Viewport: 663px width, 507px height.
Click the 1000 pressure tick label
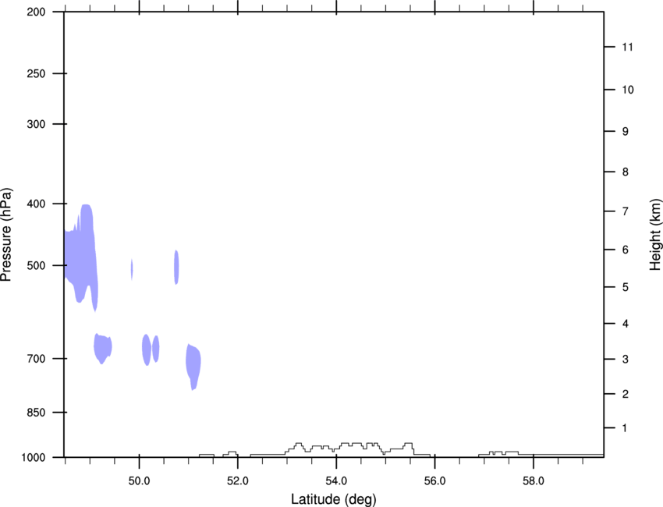click(34, 458)
